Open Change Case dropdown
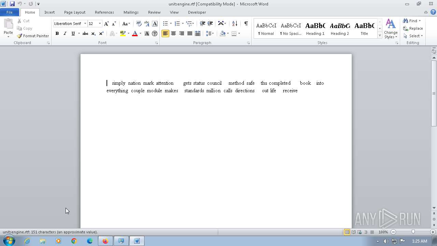The width and height of the screenshot is (437, 246). [x=126, y=24]
